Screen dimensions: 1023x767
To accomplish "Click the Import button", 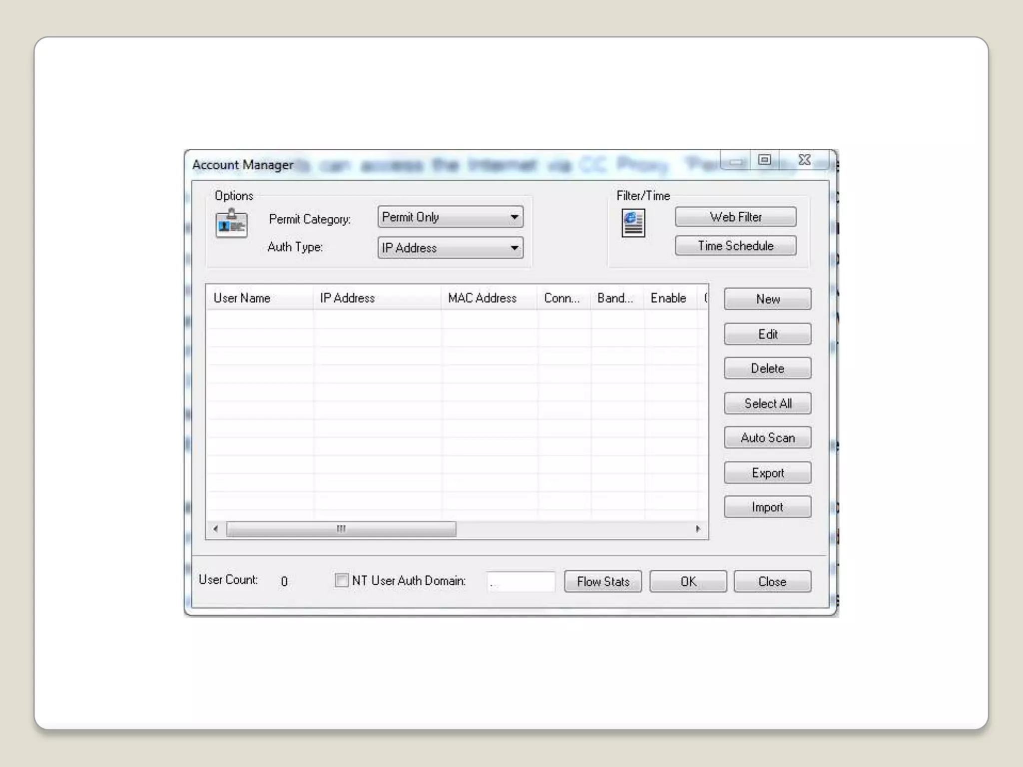I will click(767, 507).
